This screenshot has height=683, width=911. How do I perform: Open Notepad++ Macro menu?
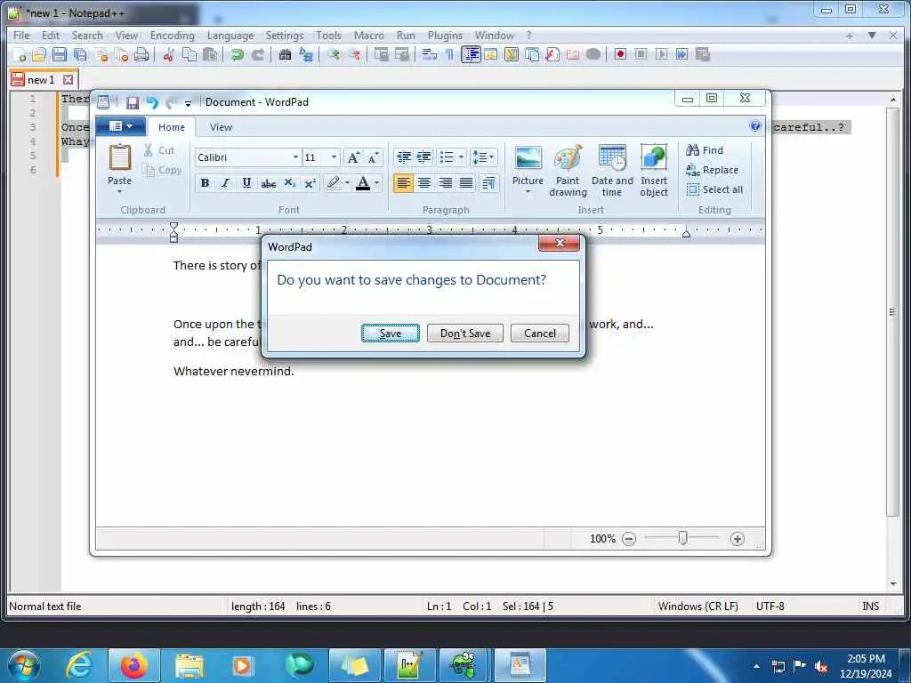(x=369, y=36)
